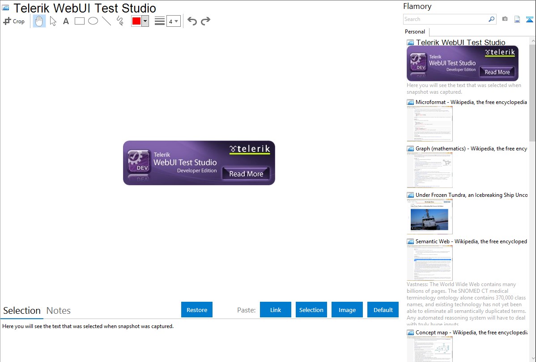The height and width of the screenshot is (362, 536).
Task: Select the freehand scribble tool
Action: pos(120,21)
